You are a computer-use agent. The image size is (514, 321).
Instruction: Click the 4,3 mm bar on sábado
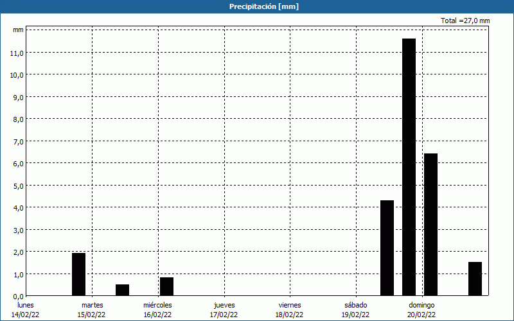click(x=387, y=248)
